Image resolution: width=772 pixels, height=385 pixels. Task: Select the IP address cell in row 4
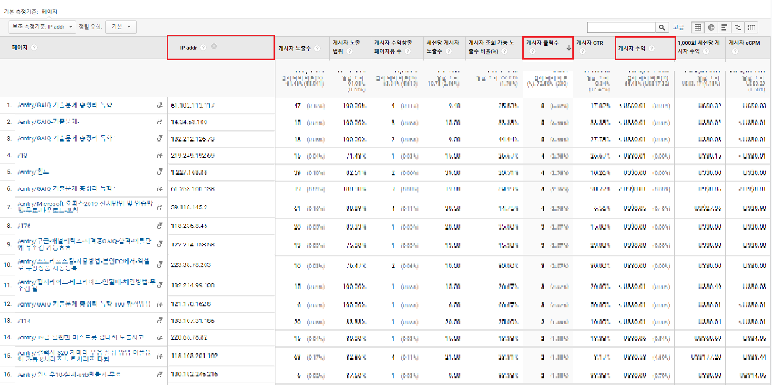point(193,156)
